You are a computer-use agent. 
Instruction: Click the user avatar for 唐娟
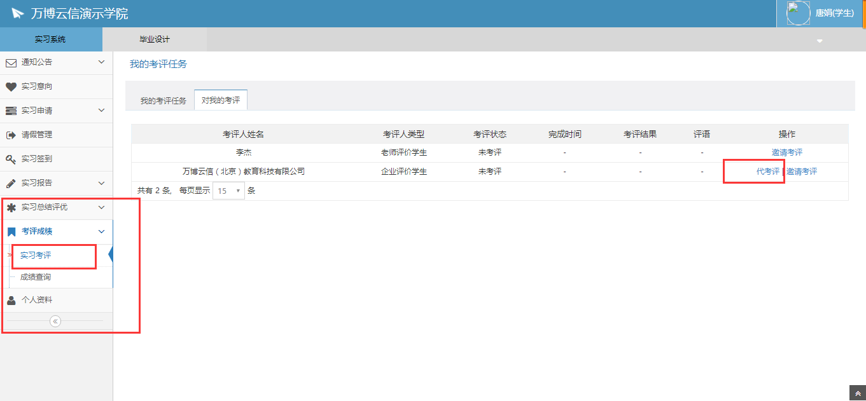[798, 13]
